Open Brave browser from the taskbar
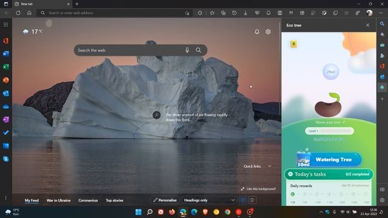388x218 pixels. 205,212
